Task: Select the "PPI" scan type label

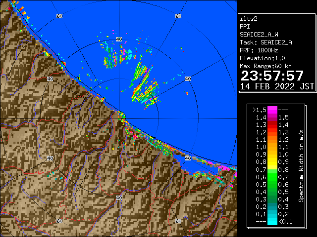Action: click(x=245, y=27)
